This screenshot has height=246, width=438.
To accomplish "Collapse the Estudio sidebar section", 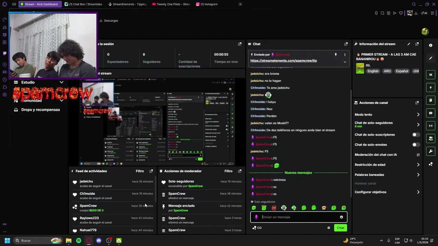I will pos(61,82).
